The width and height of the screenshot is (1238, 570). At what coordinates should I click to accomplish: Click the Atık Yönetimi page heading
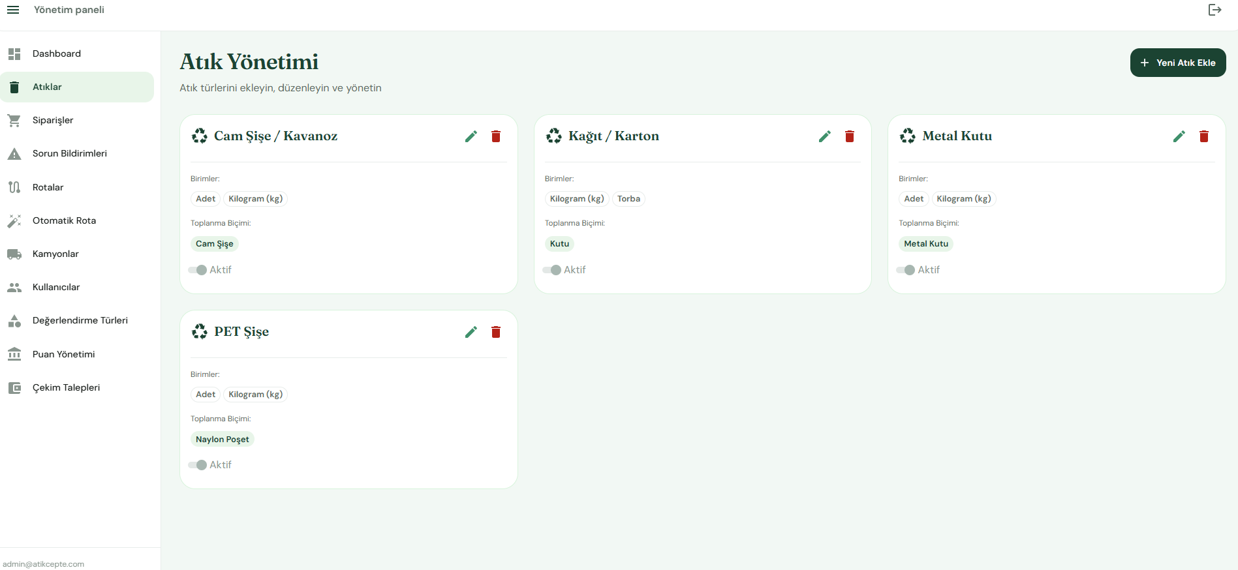[x=249, y=62]
